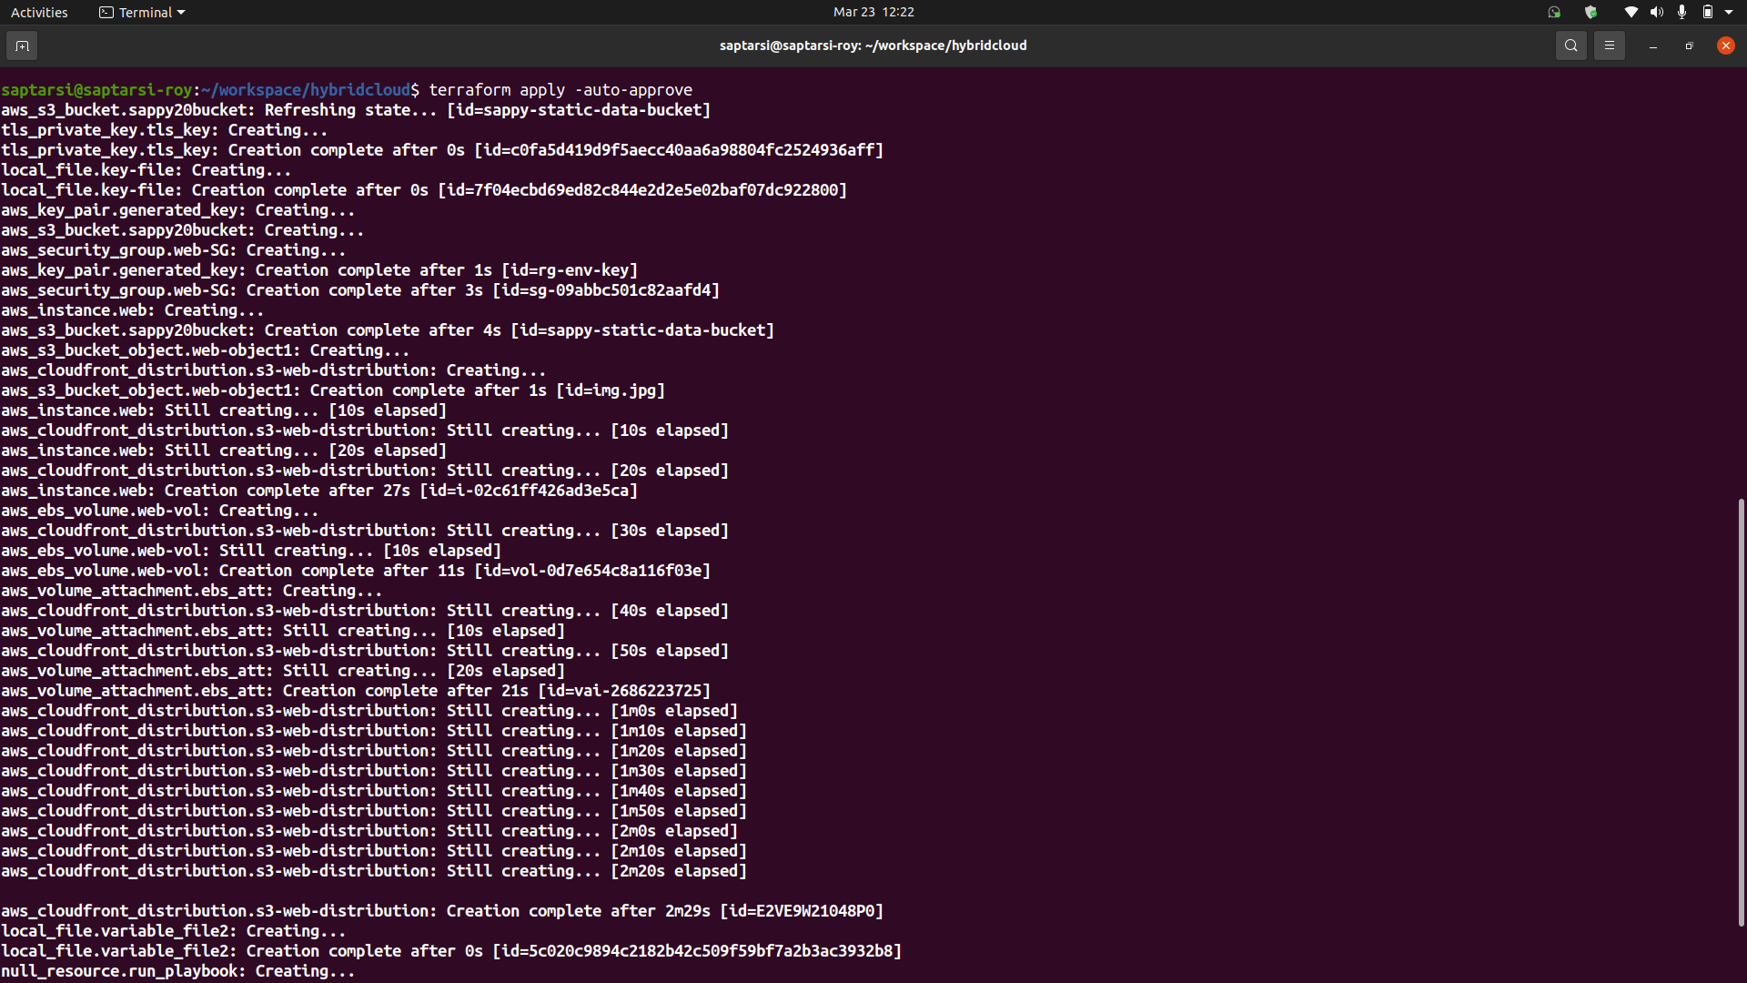Click the terminal search icon
This screenshot has width=1747, height=983.
click(1570, 46)
